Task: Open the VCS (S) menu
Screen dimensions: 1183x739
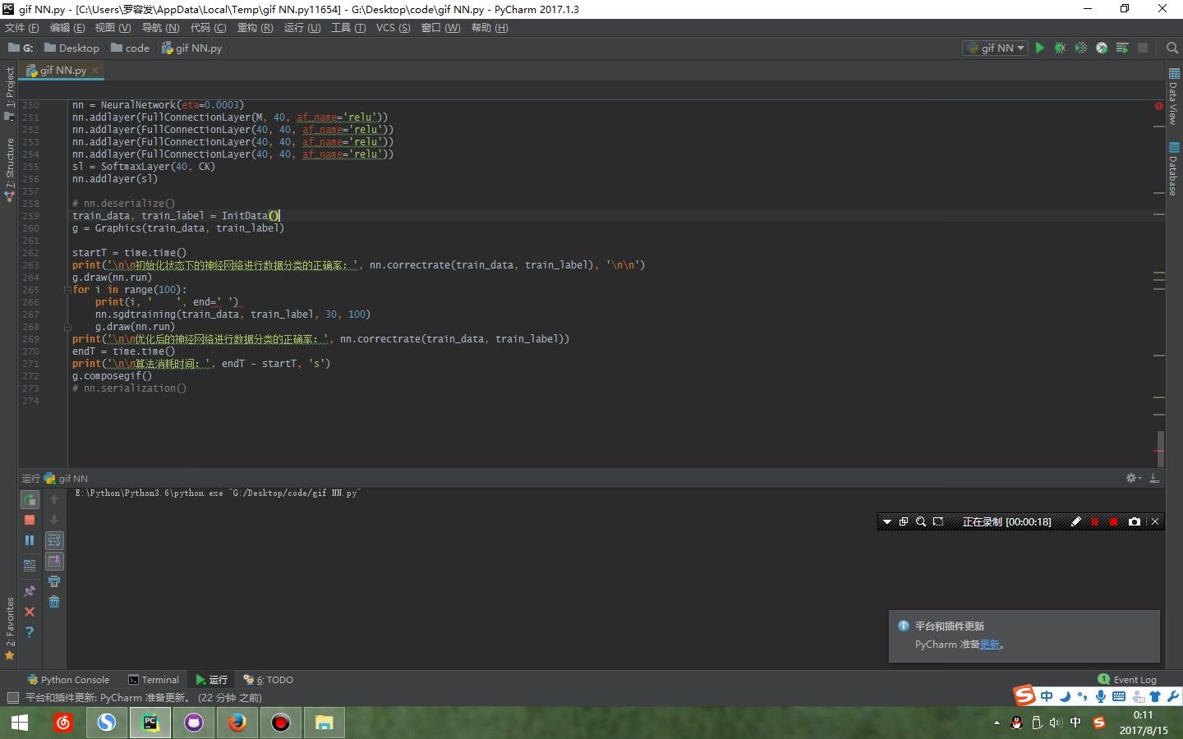Action: (x=393, y=28)
